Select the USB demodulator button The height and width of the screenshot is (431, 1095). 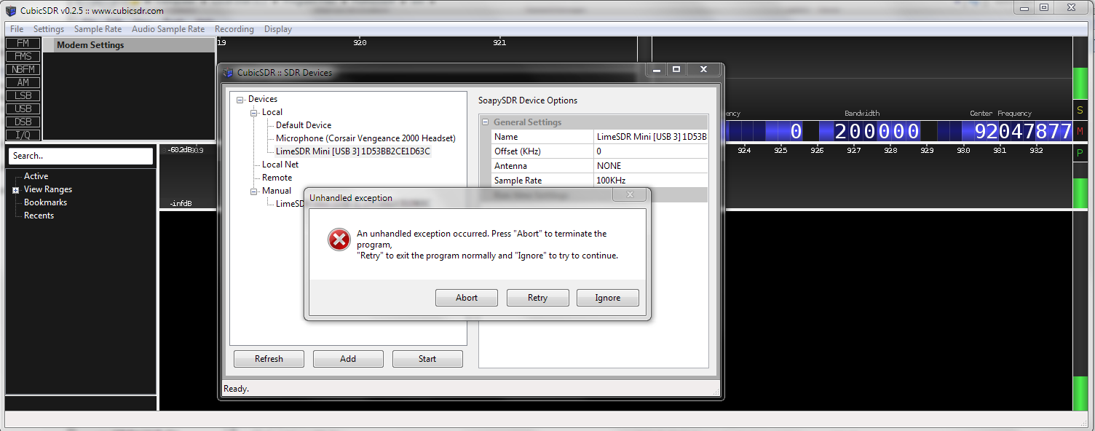[23, 108]
